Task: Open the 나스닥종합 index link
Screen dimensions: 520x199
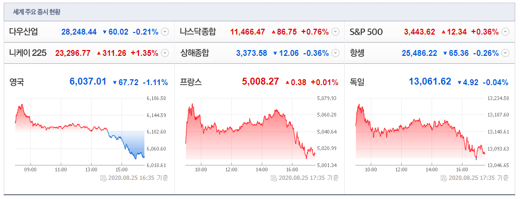Action: click(x=198, y=32)
